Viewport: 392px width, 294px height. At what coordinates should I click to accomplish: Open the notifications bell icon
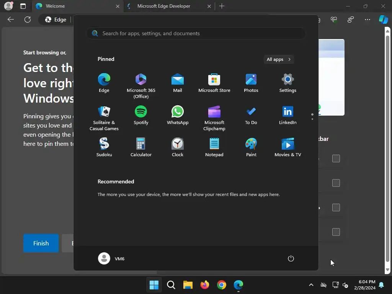coord(382,285)
